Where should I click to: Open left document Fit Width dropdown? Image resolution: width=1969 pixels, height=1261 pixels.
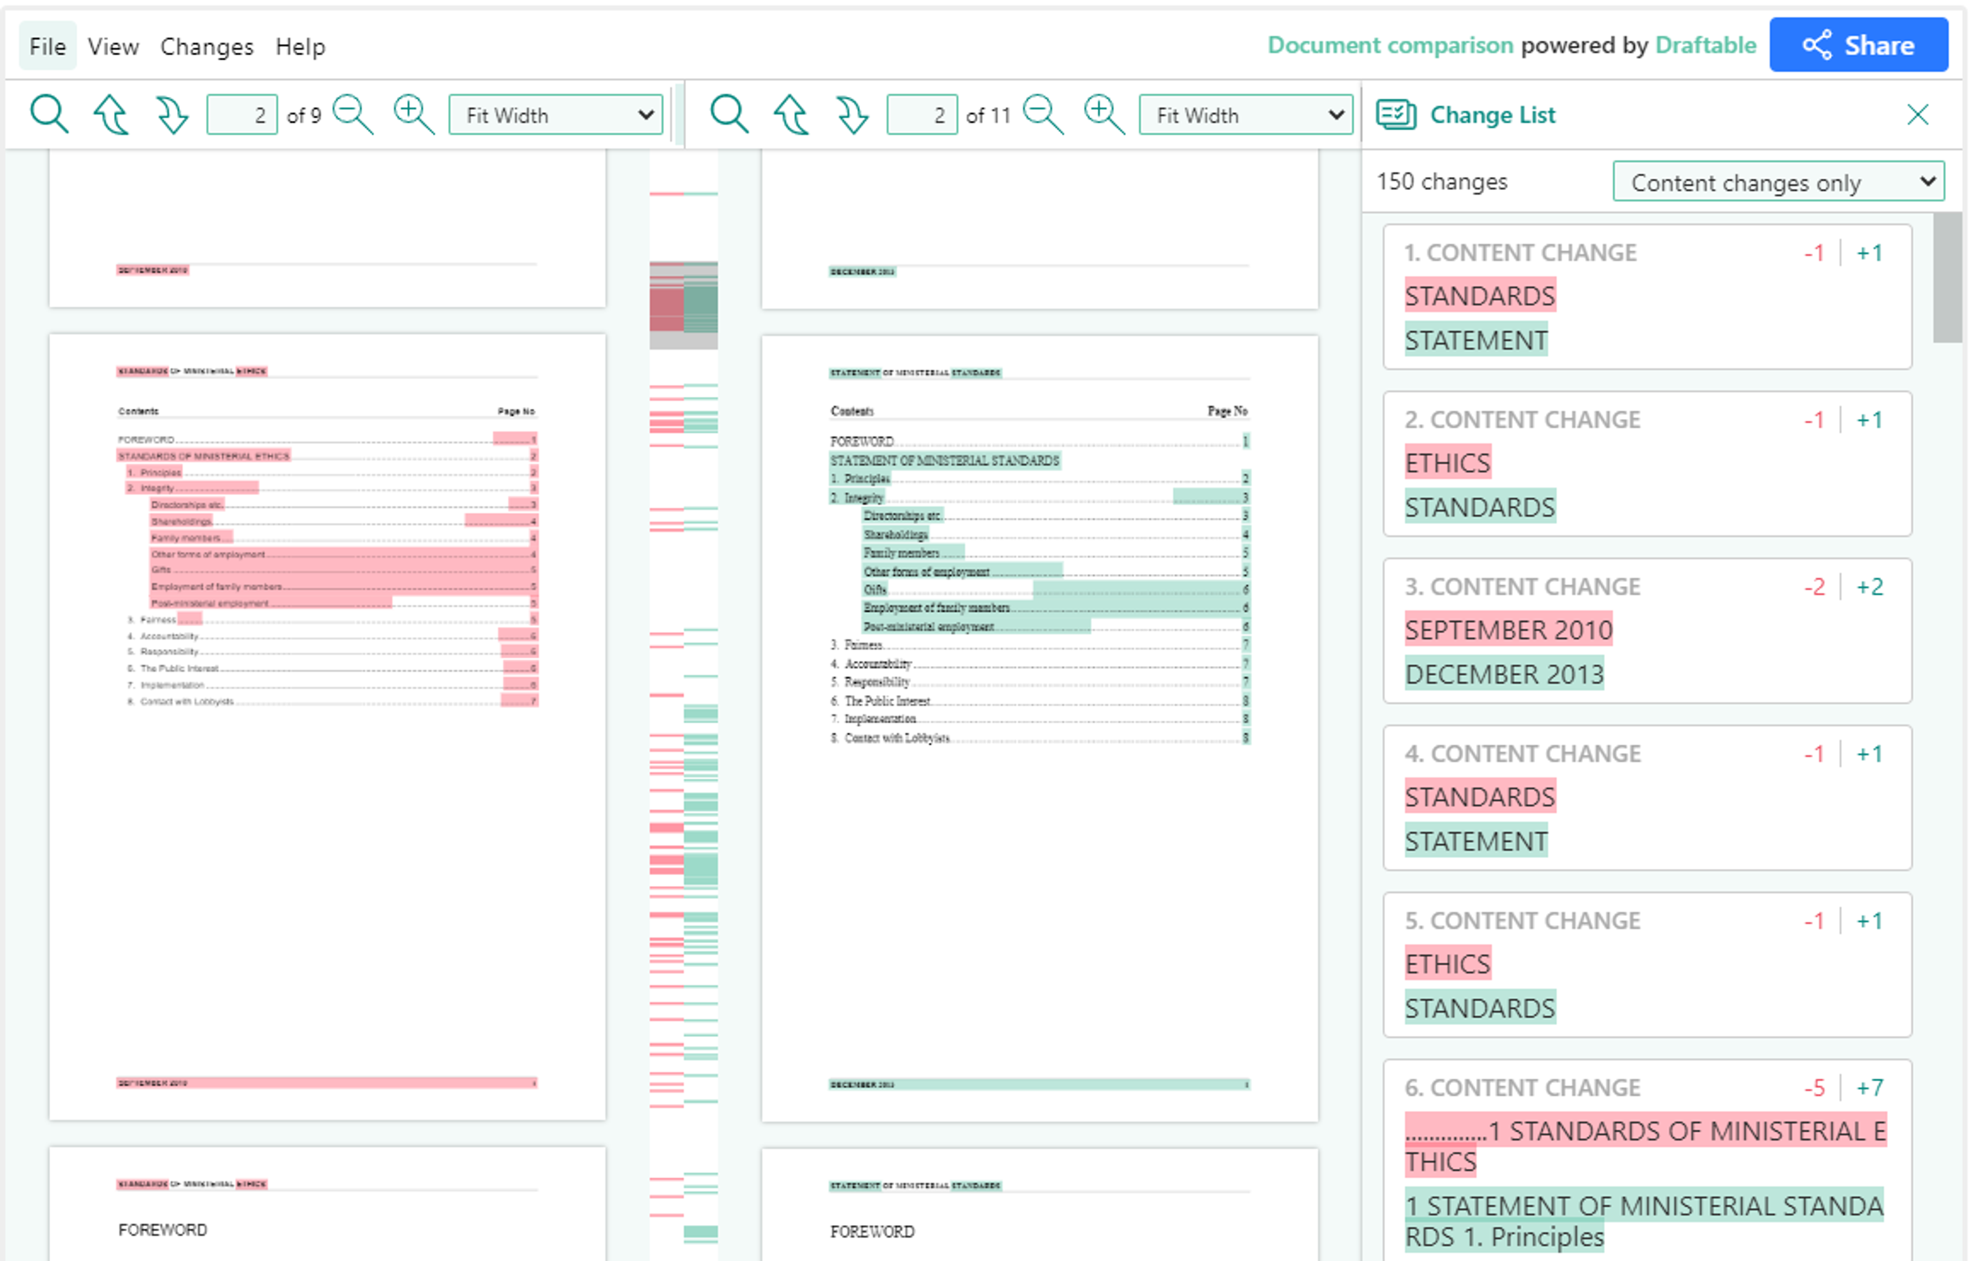[555, 115]
